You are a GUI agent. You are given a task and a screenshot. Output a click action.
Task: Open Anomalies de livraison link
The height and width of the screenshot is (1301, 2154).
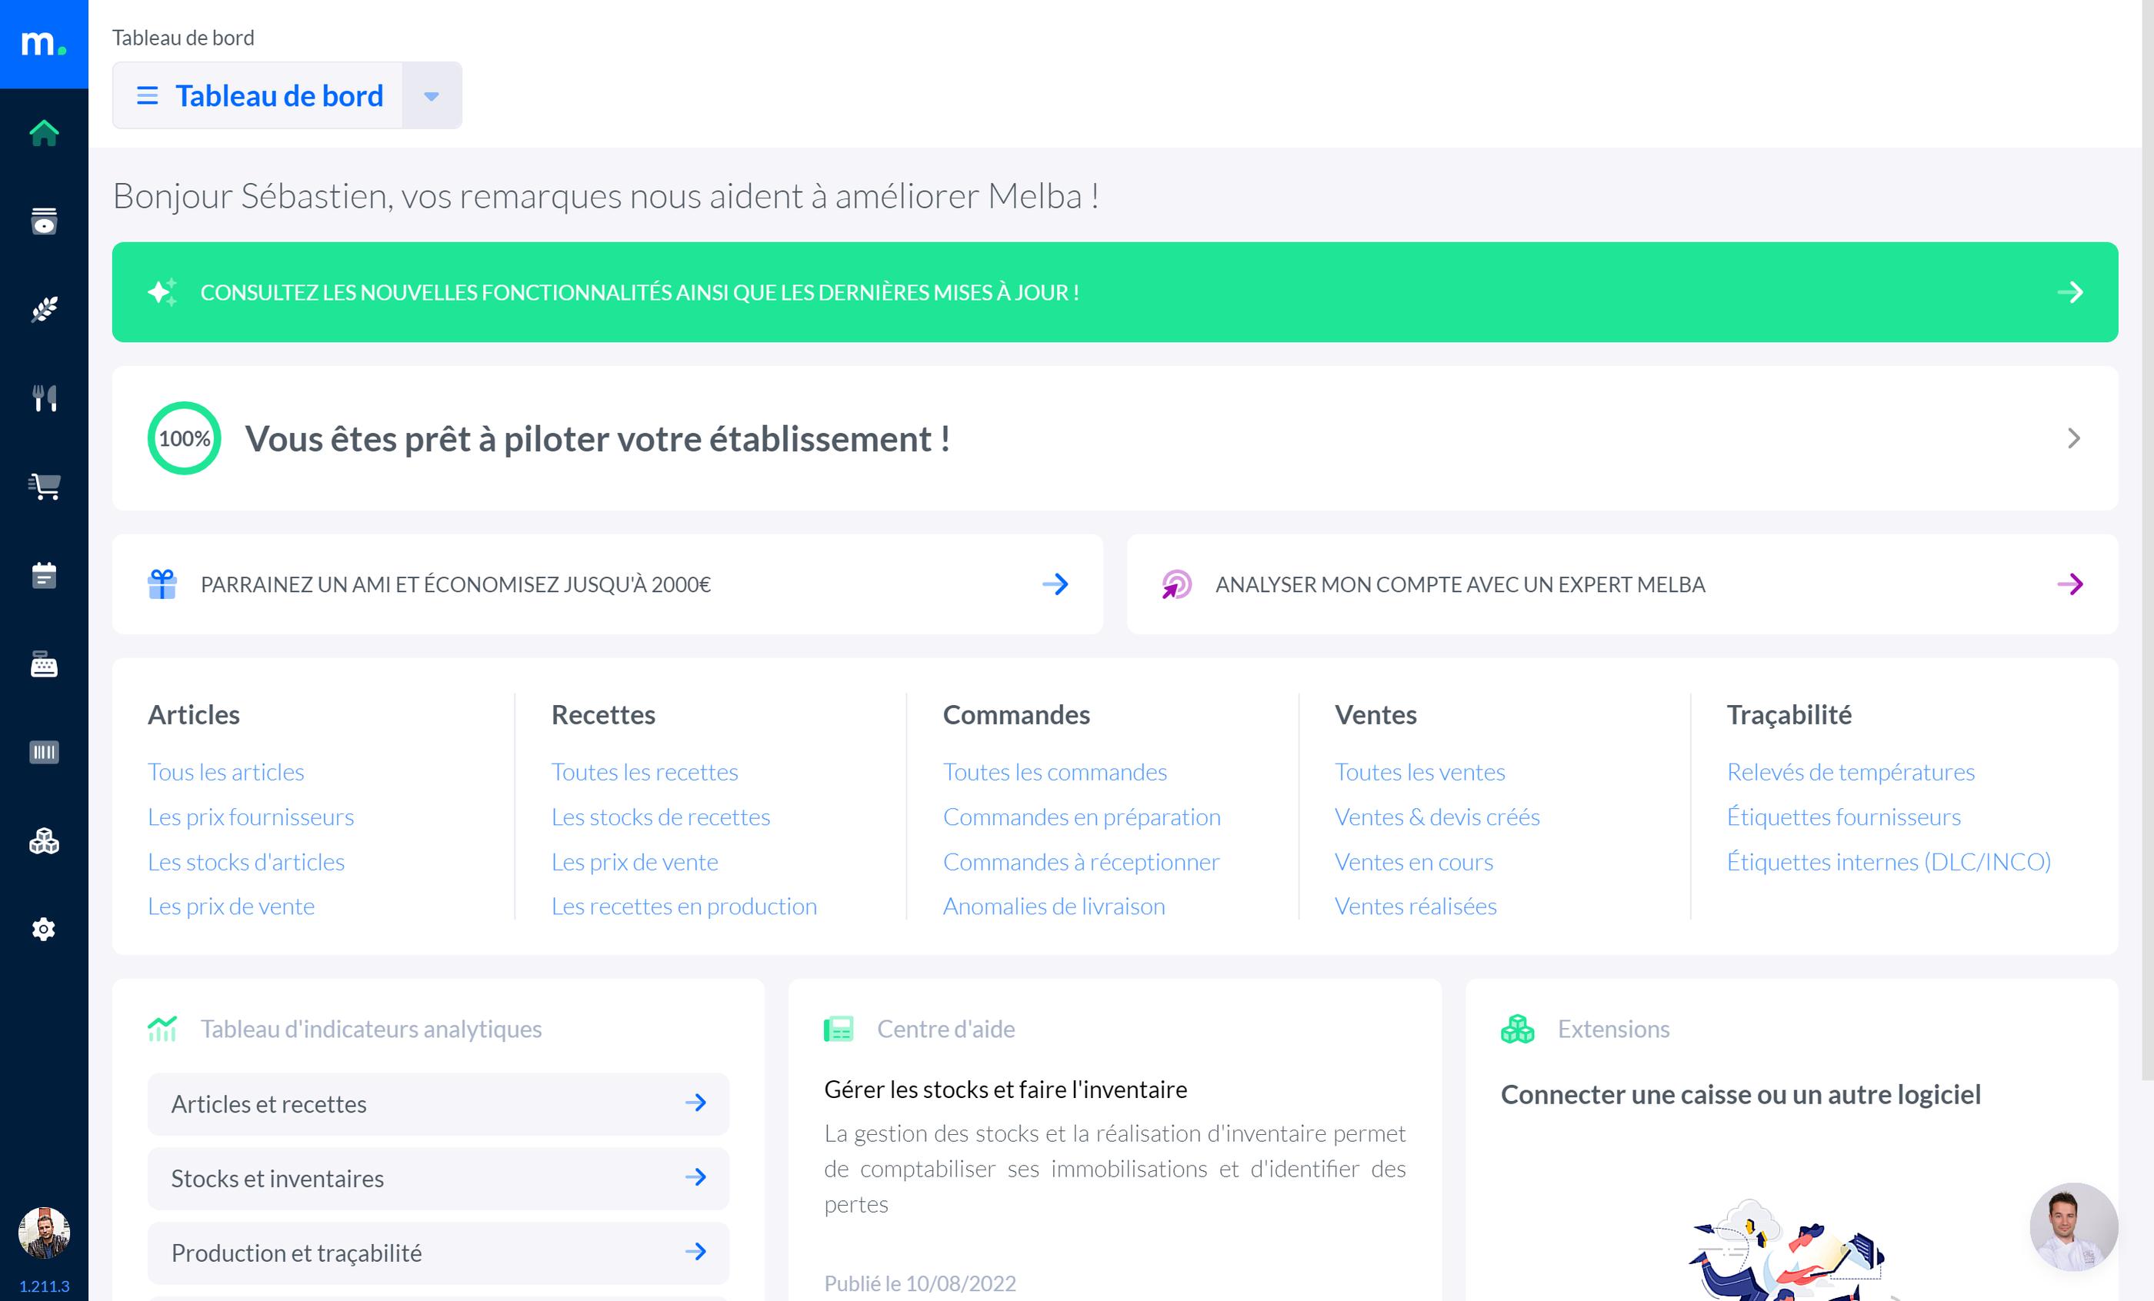[x=1053, y=906]
